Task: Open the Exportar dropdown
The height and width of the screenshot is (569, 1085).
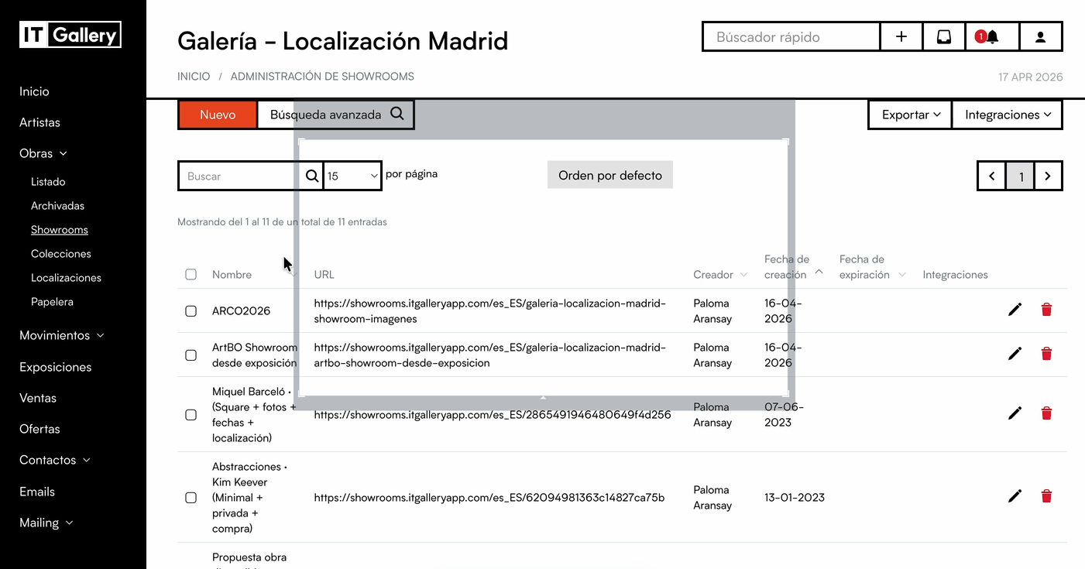Action: (910, 115)
